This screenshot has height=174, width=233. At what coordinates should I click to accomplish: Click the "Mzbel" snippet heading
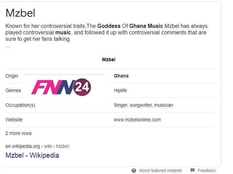tap(20, 13)
